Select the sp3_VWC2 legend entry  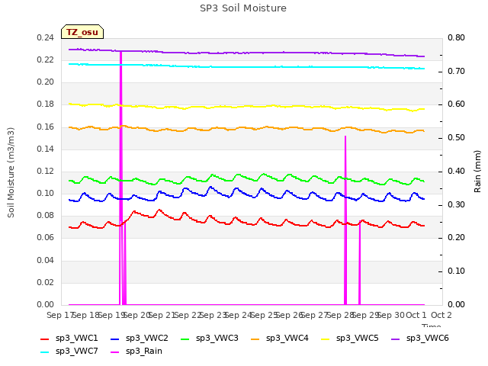(139, 338)
